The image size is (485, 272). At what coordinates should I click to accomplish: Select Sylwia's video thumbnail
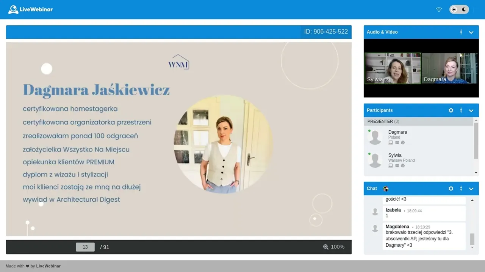click(x=393, y=68)
